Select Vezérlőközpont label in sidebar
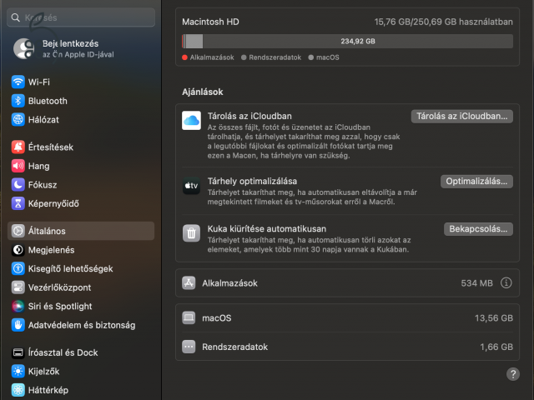The width and height of the screenshot is (534, 400). [59, 287]
